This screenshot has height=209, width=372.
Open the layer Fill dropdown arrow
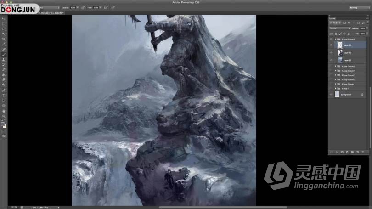click(367, 34)
